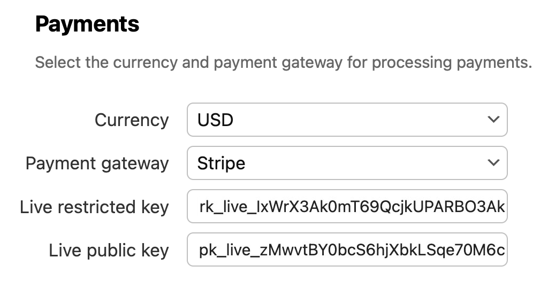Click the "Live public key" label
The width and height of the screenshot is (548, 289).
click(x=109, y=251)
